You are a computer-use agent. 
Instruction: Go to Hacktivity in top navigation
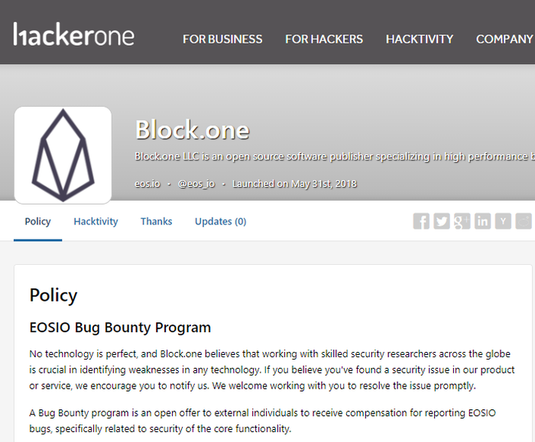pyautogui.click(x=420, y=39)
